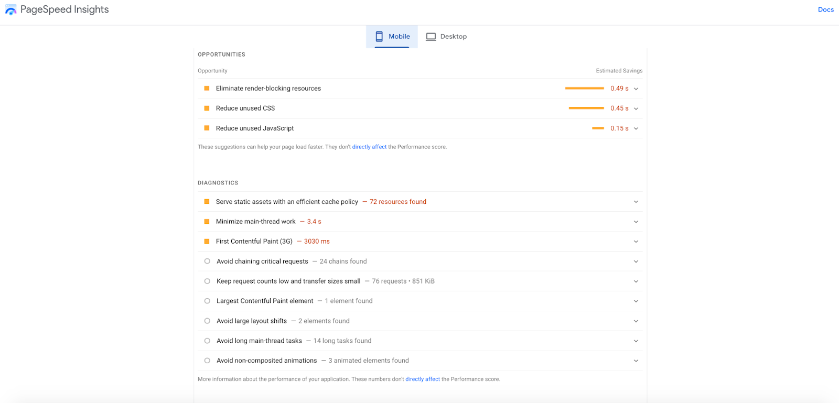
Task: Expand the Reduce unused JavaScript chevron
Action: [x=636, y=128]
